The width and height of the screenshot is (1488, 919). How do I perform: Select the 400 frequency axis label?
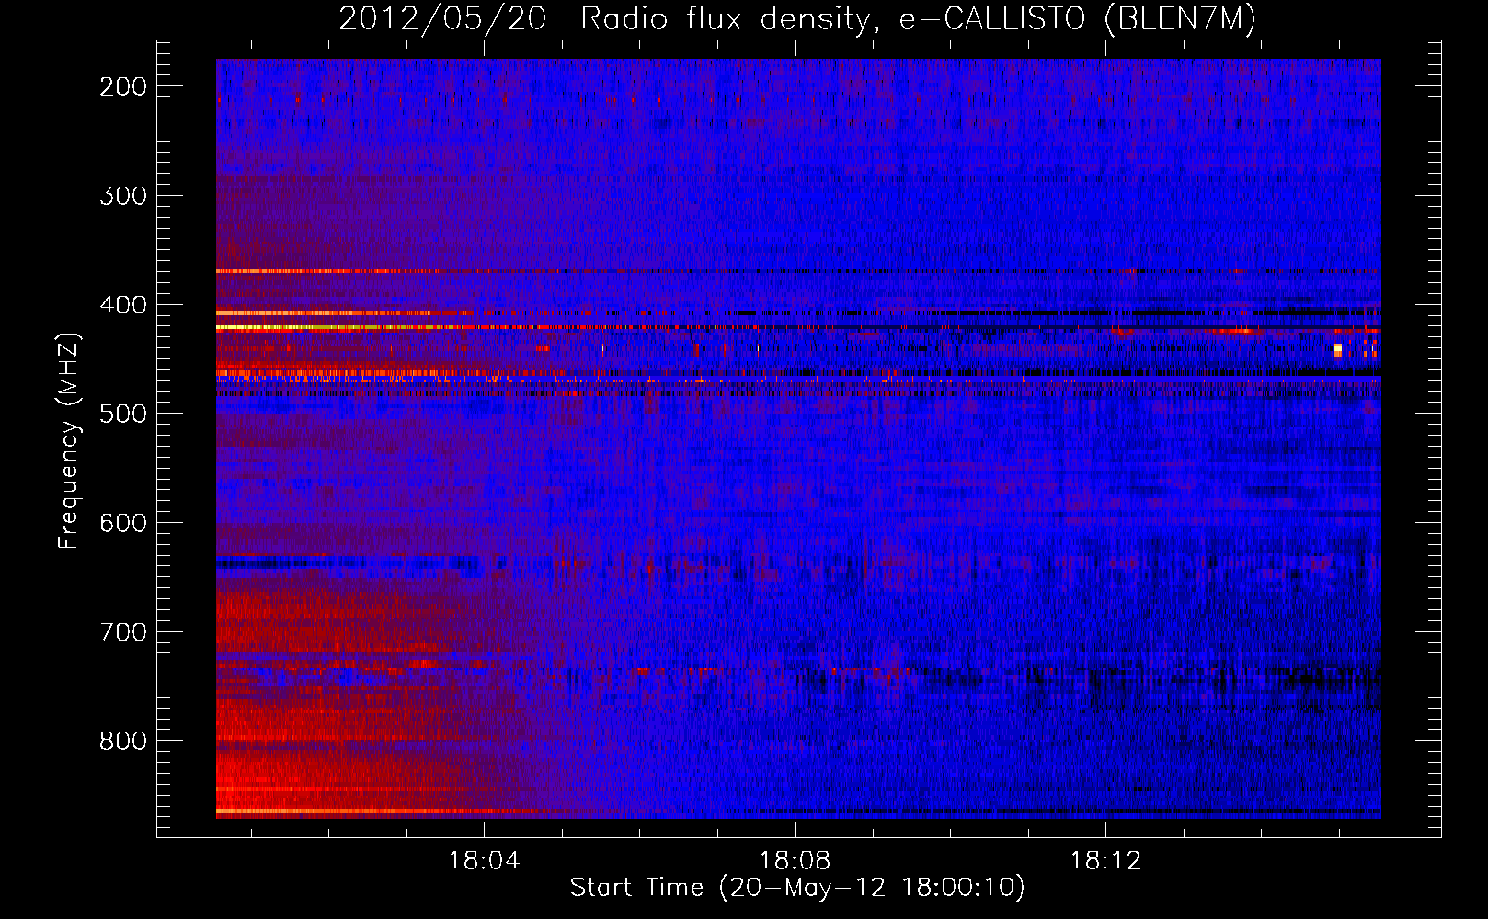122,305
